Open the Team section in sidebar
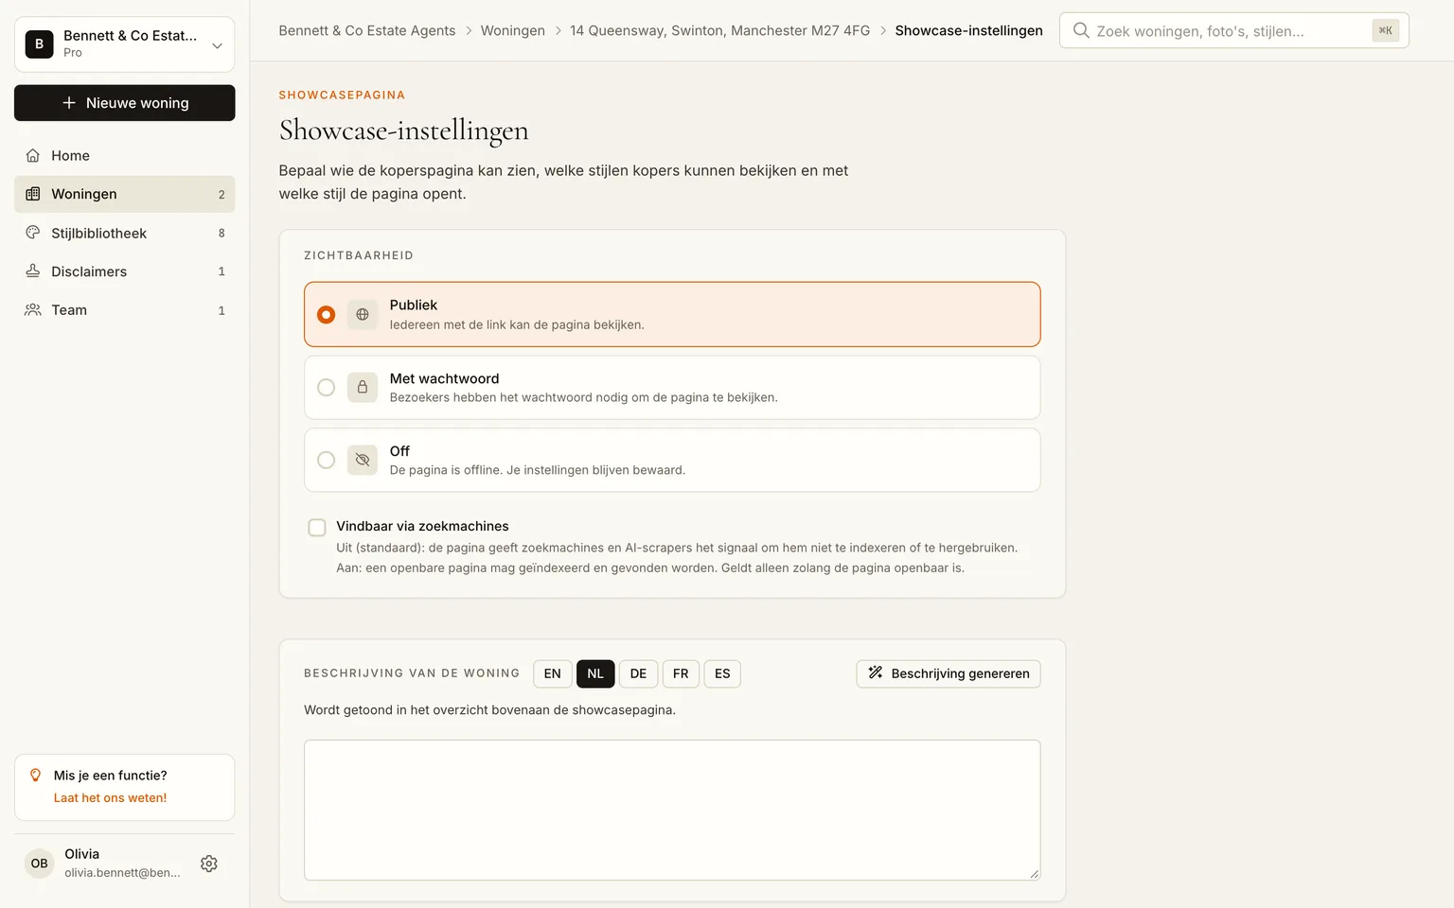This screenshot has width=1454, height=908. coord(124,310)
